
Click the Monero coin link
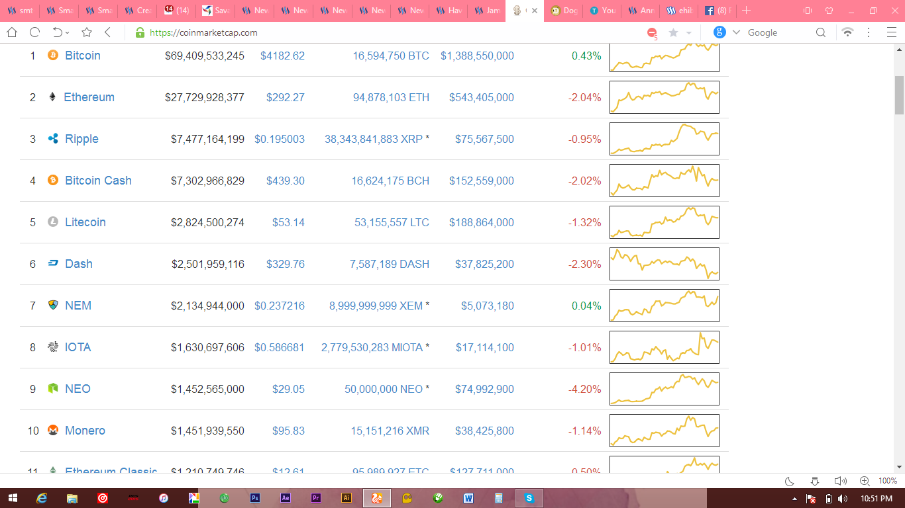[85, 431]
